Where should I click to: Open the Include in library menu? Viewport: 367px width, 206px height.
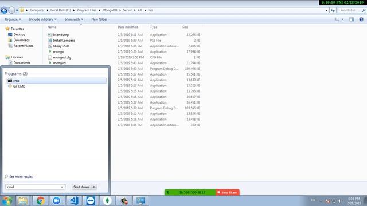pos(42,19)
